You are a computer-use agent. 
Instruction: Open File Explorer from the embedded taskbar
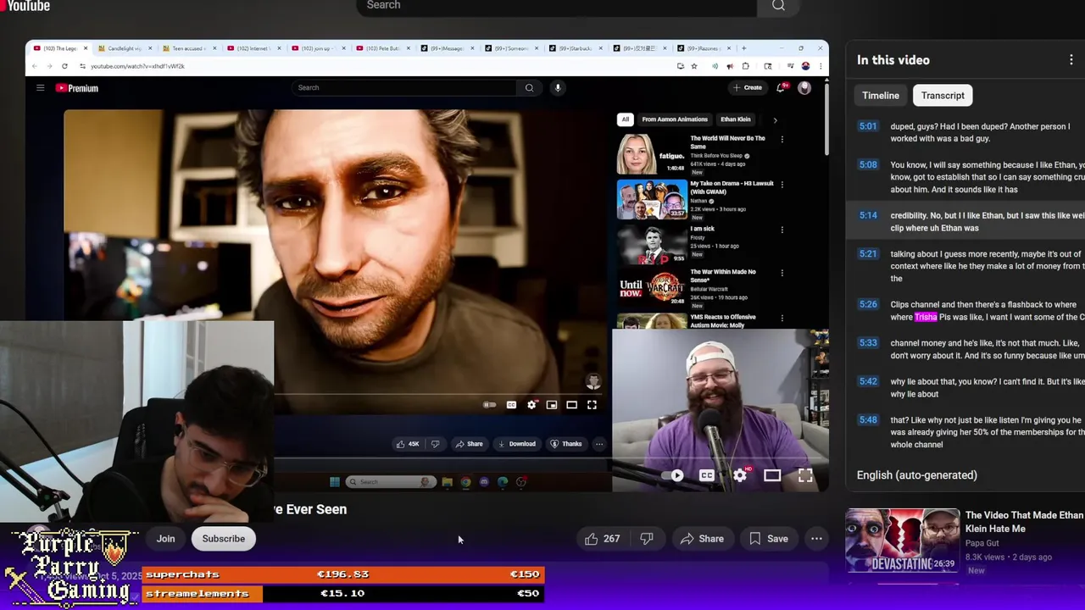447,482
